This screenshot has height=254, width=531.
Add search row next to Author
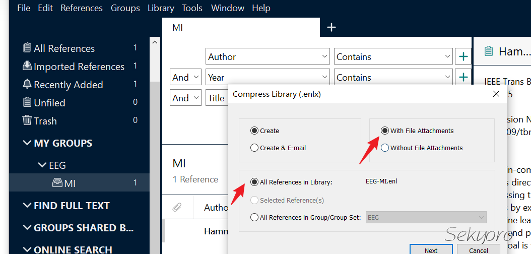[462, 57]
